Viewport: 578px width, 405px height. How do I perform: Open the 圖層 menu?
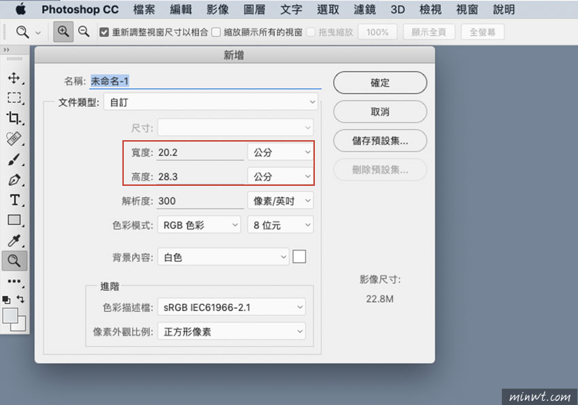pos(255,10)
